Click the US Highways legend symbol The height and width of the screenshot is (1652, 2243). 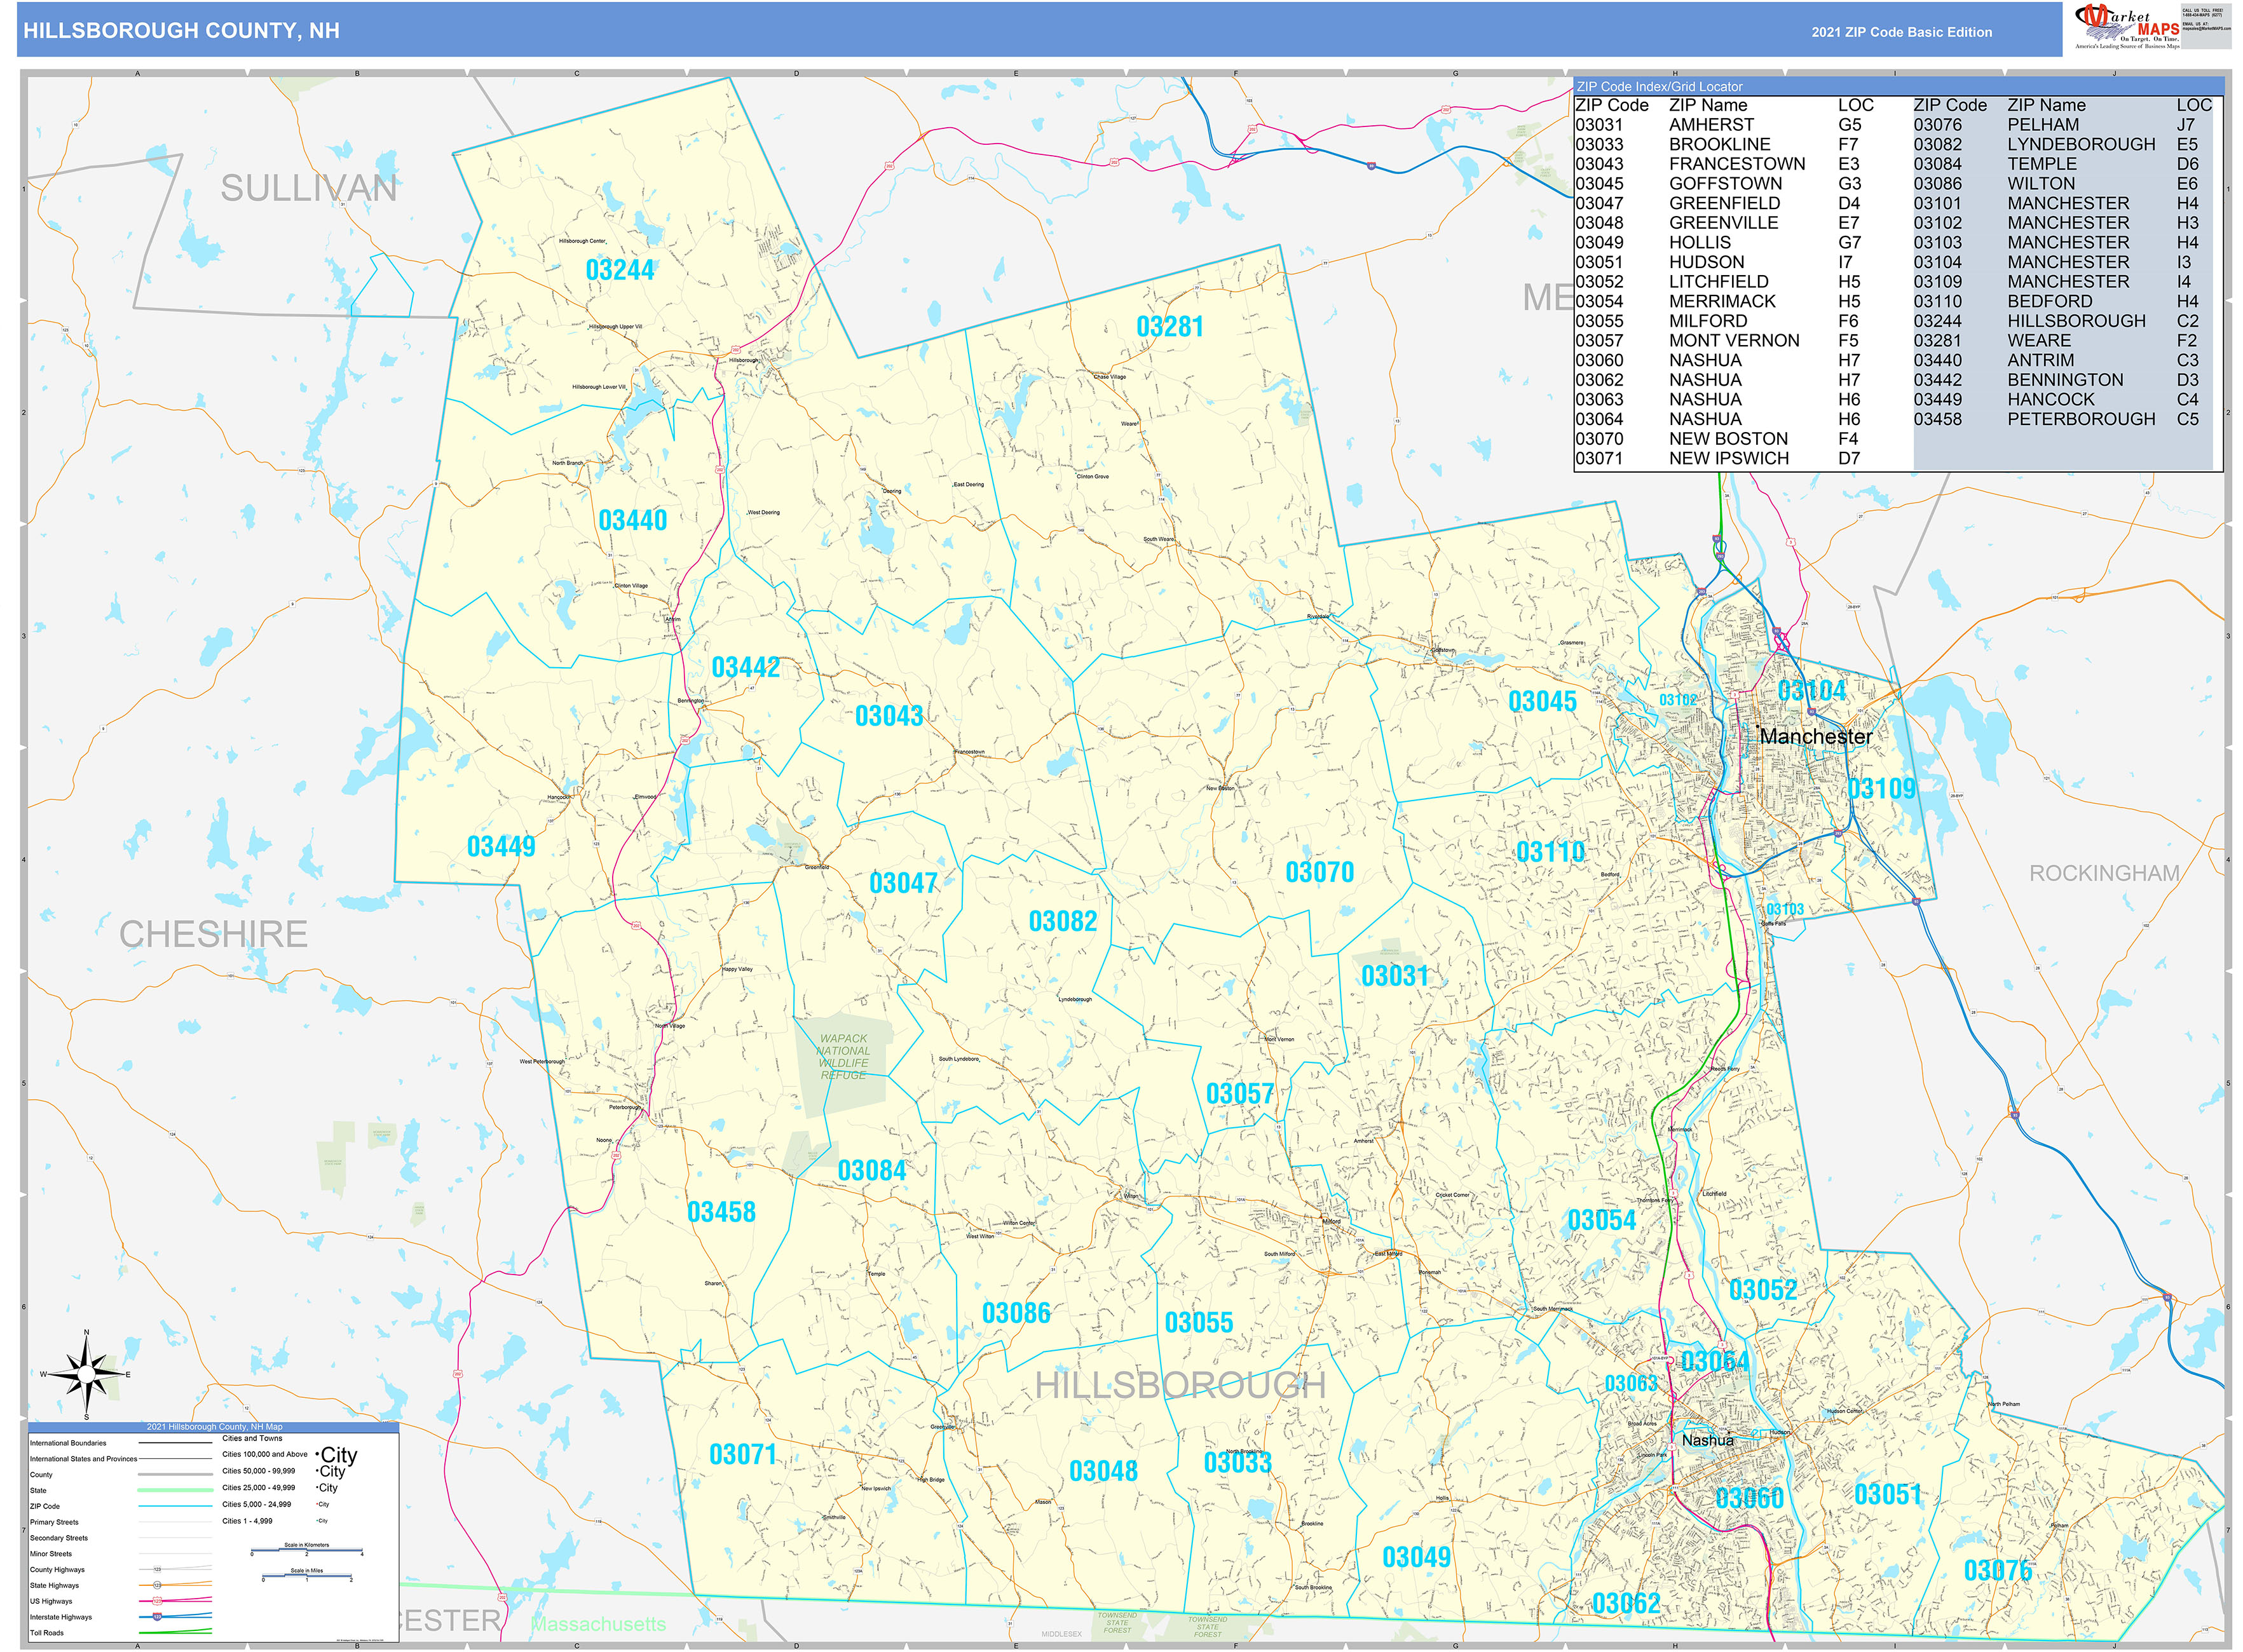tap(175, 1601)
